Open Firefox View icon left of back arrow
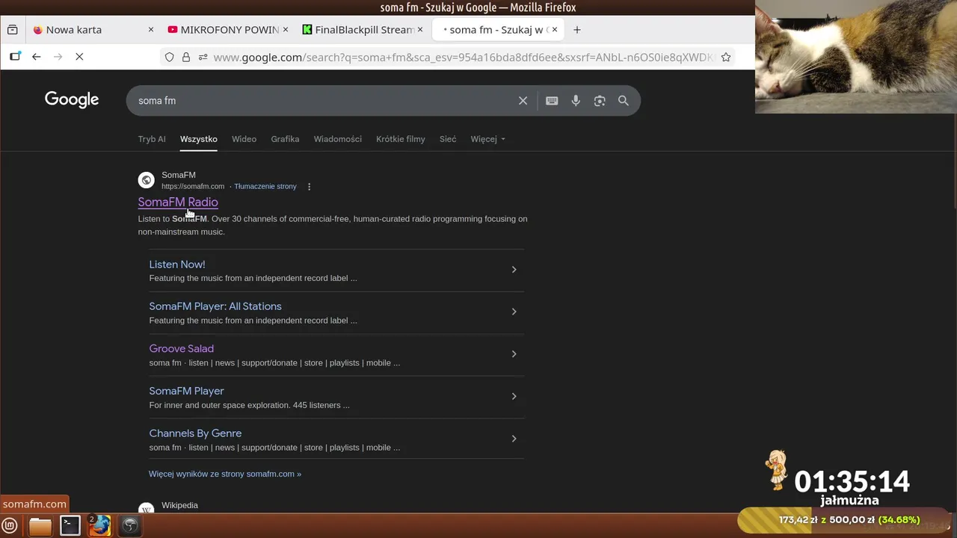The image size is (957, 538). point(15,57)
